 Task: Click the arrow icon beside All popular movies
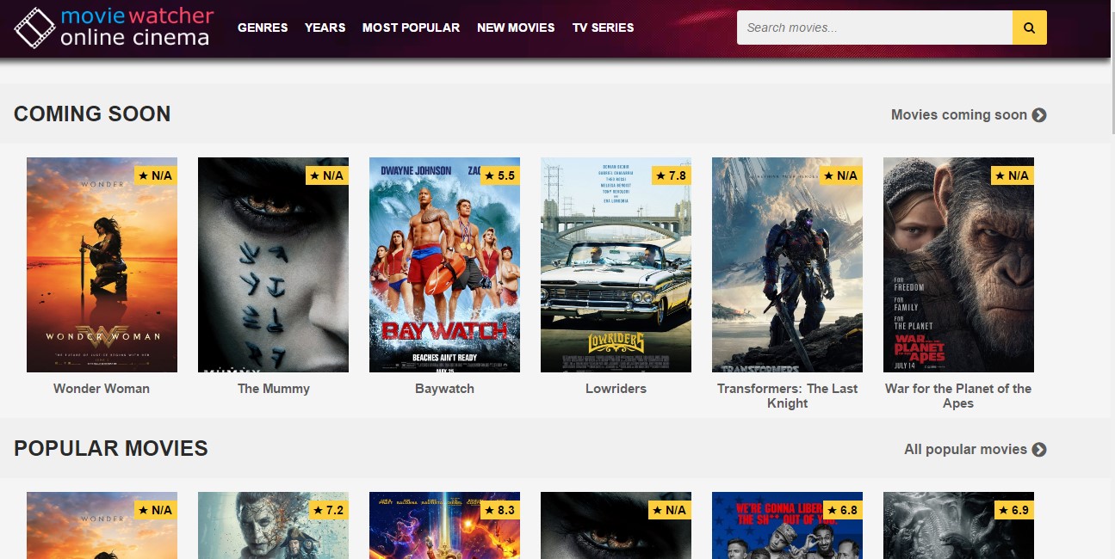1039,449
